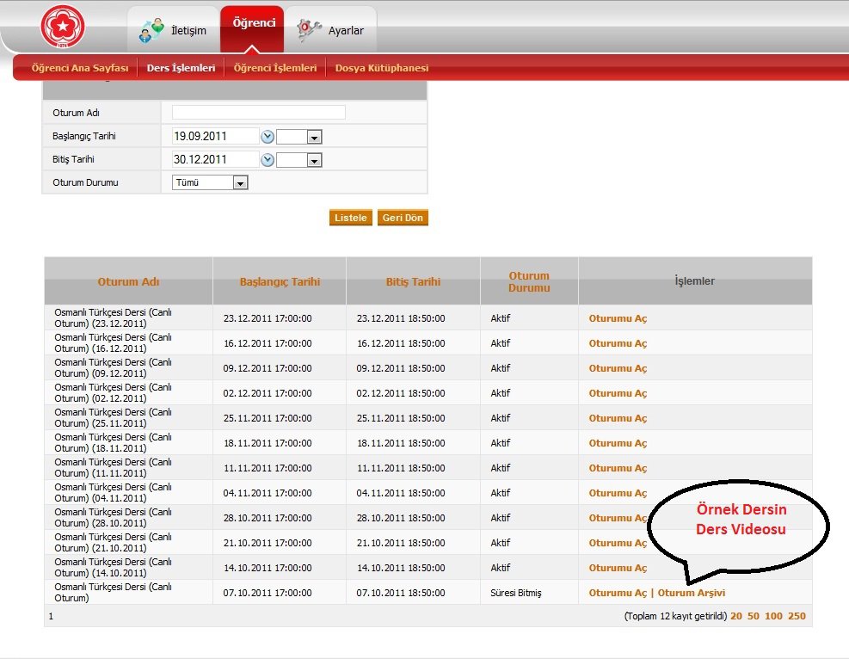The image size is (849, 659).
Task: Open the Başlangıç Tarihi calendar picker icon
Action: click(x=268, y=137)
